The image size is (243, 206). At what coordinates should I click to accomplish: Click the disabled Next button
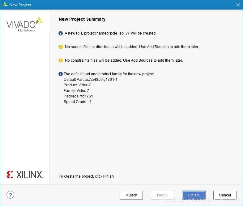[162, 195]
